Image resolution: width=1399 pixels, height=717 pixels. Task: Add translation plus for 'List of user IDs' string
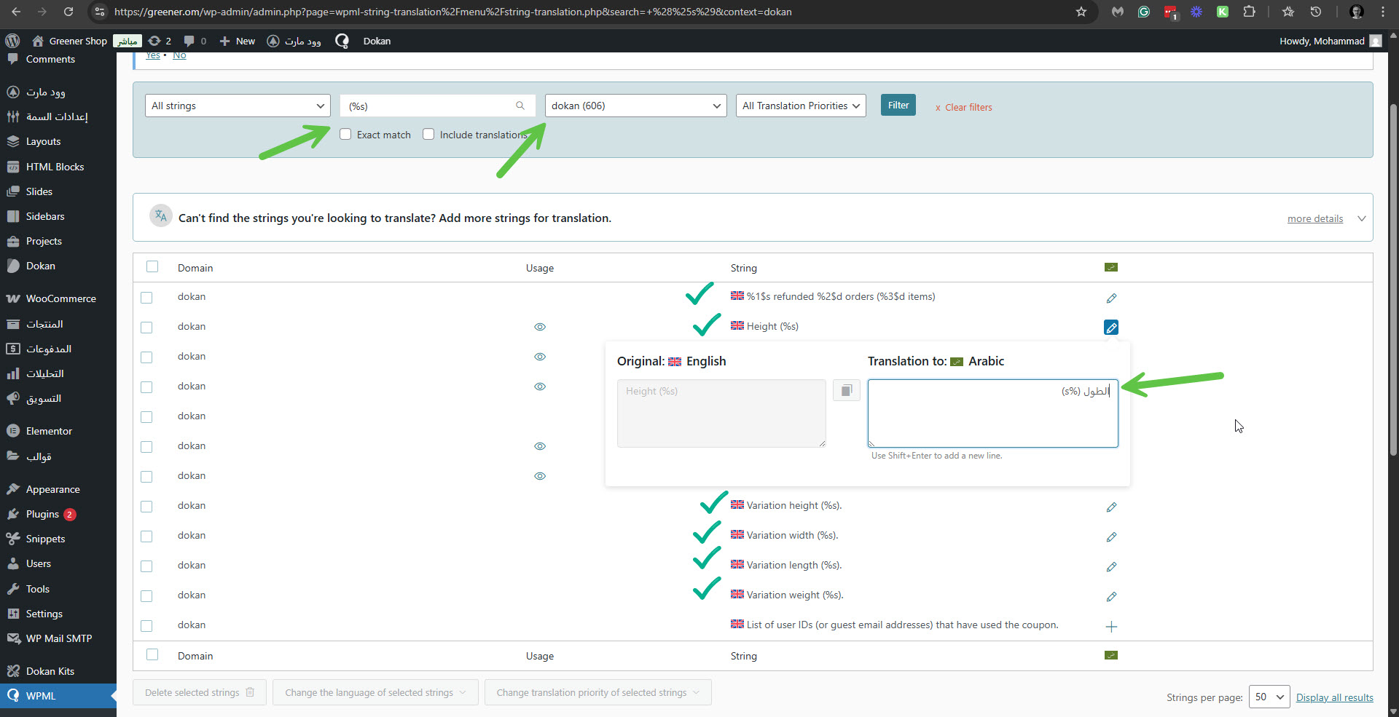1111,626
